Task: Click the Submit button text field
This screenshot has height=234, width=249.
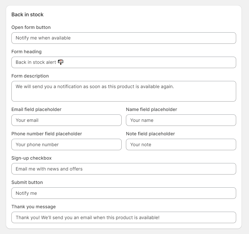Action: tap(124, 193)
